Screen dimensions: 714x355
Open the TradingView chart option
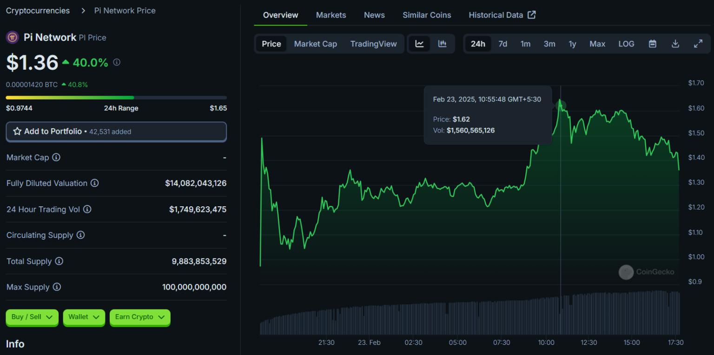pos(373,43)
